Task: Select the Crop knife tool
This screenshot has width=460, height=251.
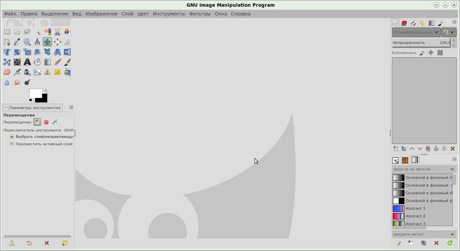Action: pyautogui.click(x=68, y=42)
